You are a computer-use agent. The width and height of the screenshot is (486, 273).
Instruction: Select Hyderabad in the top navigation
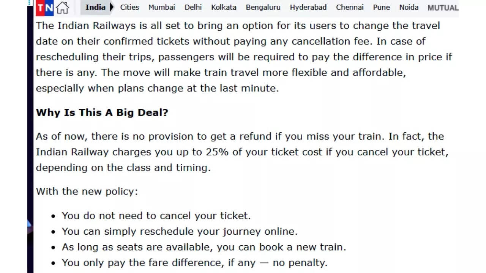[x=308, y=7]
